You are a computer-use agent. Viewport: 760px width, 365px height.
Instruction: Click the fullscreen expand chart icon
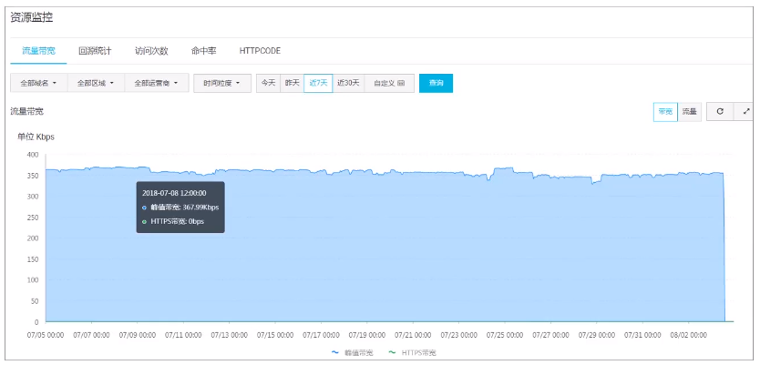[x=746, y=111]
